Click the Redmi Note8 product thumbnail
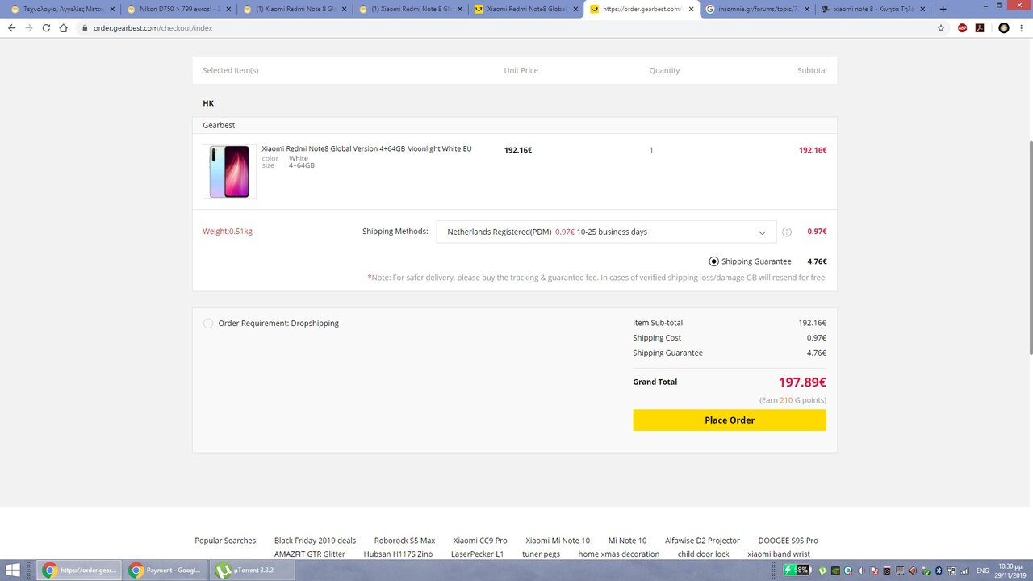1033x581 pixels. (x=229, y=171)
